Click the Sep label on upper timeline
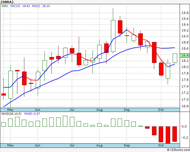 (x=127, y=110)
